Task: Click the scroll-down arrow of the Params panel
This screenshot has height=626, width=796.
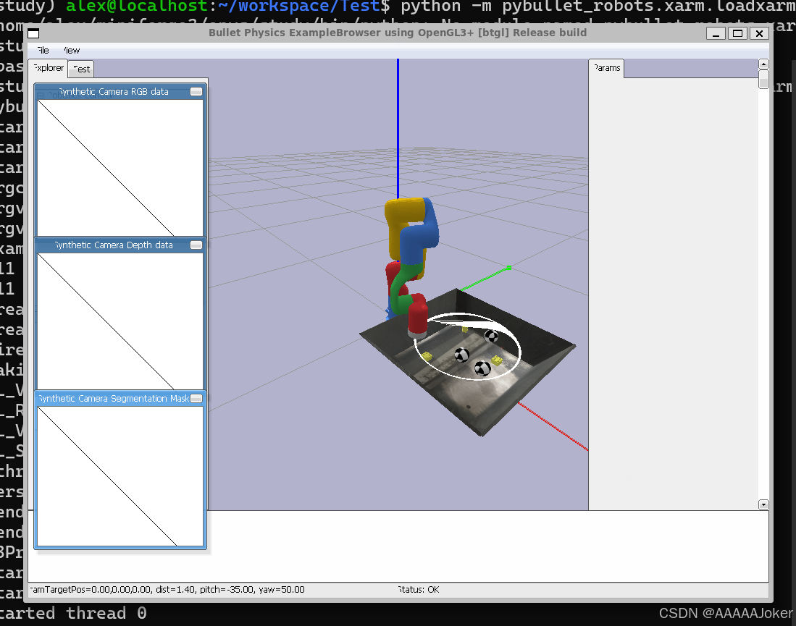Action: [763, 504]
